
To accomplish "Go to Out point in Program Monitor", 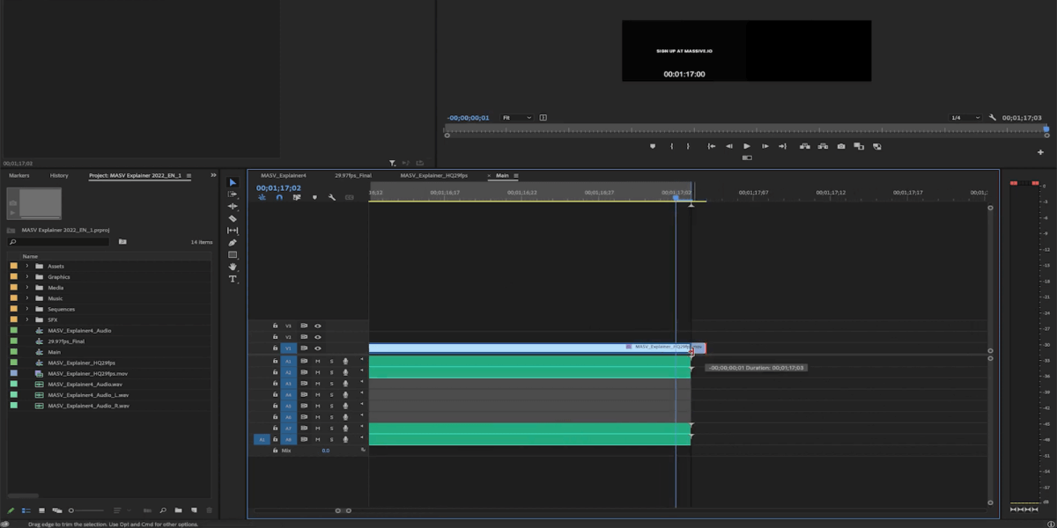I will (x=782, y=146).
